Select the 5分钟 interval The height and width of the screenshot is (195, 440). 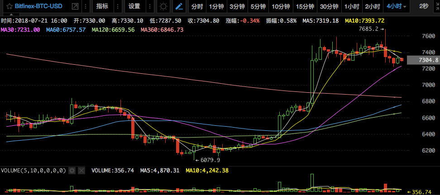click(258, 7)
